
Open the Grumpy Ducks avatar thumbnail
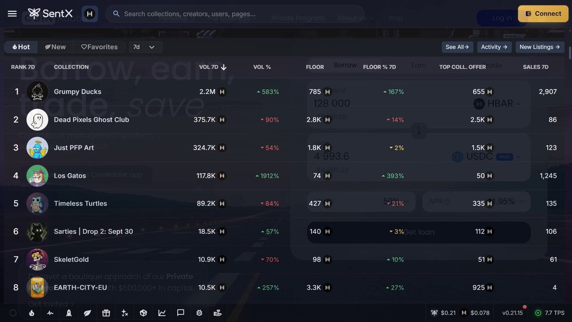37,92
